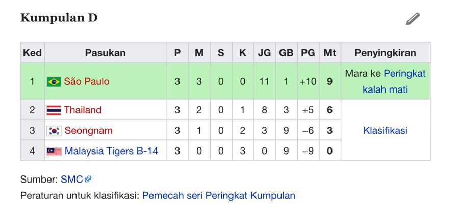
Task: Click the Pasukan column header
Action: pyautogui.click(x=106, y=53)
